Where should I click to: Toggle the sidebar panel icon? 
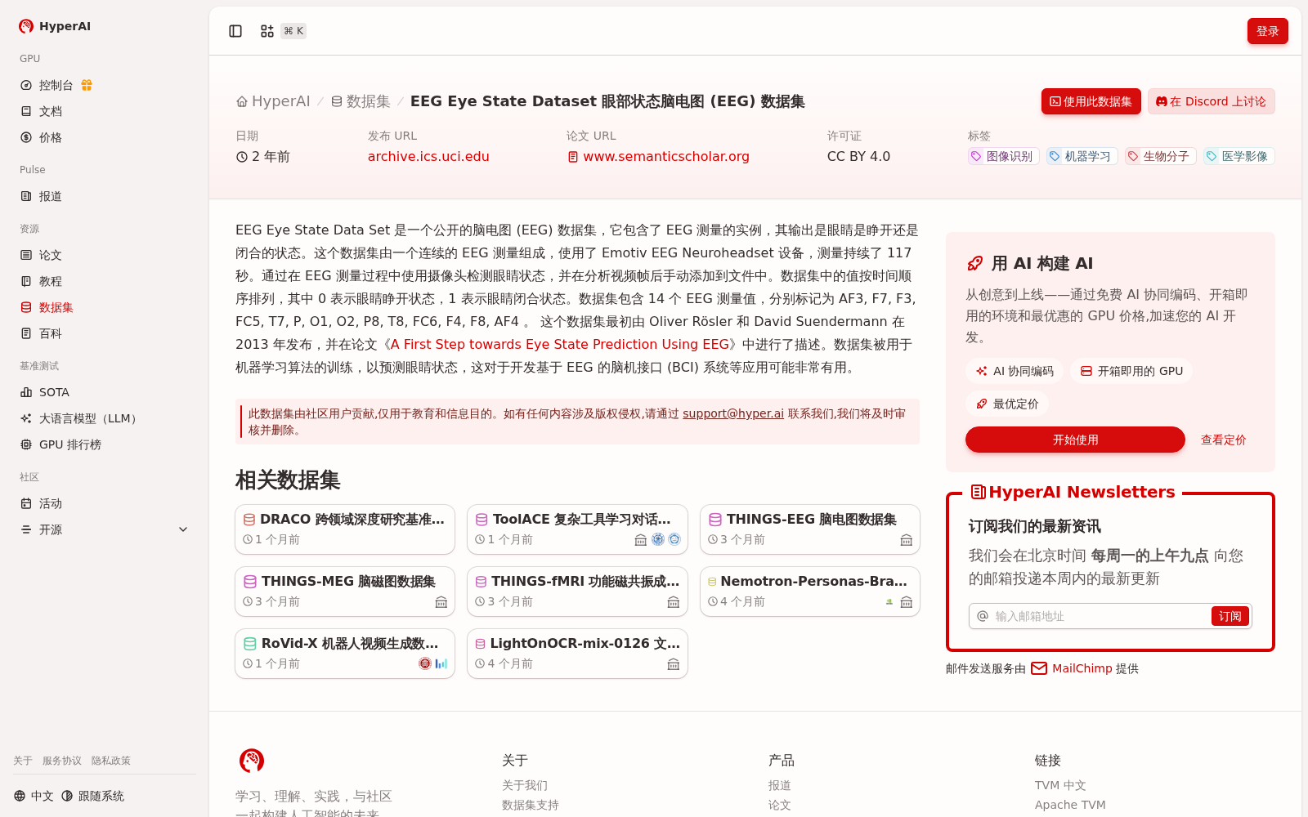pos(235,31)
